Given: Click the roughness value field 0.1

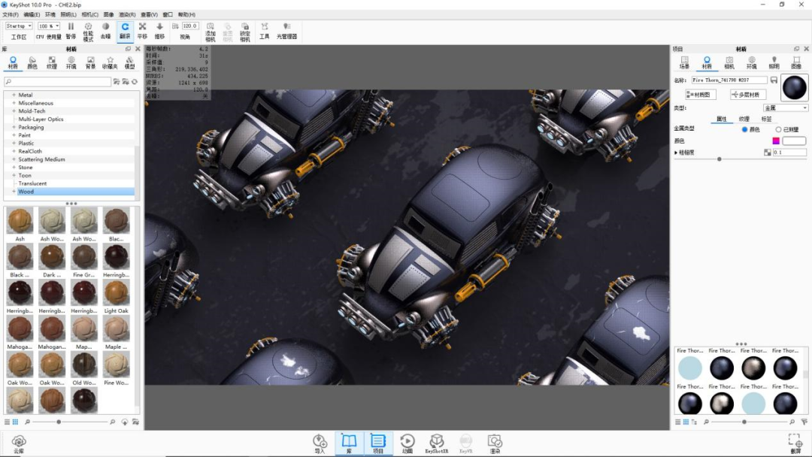Looking at the screenshot, I should [x=789, y=152].
